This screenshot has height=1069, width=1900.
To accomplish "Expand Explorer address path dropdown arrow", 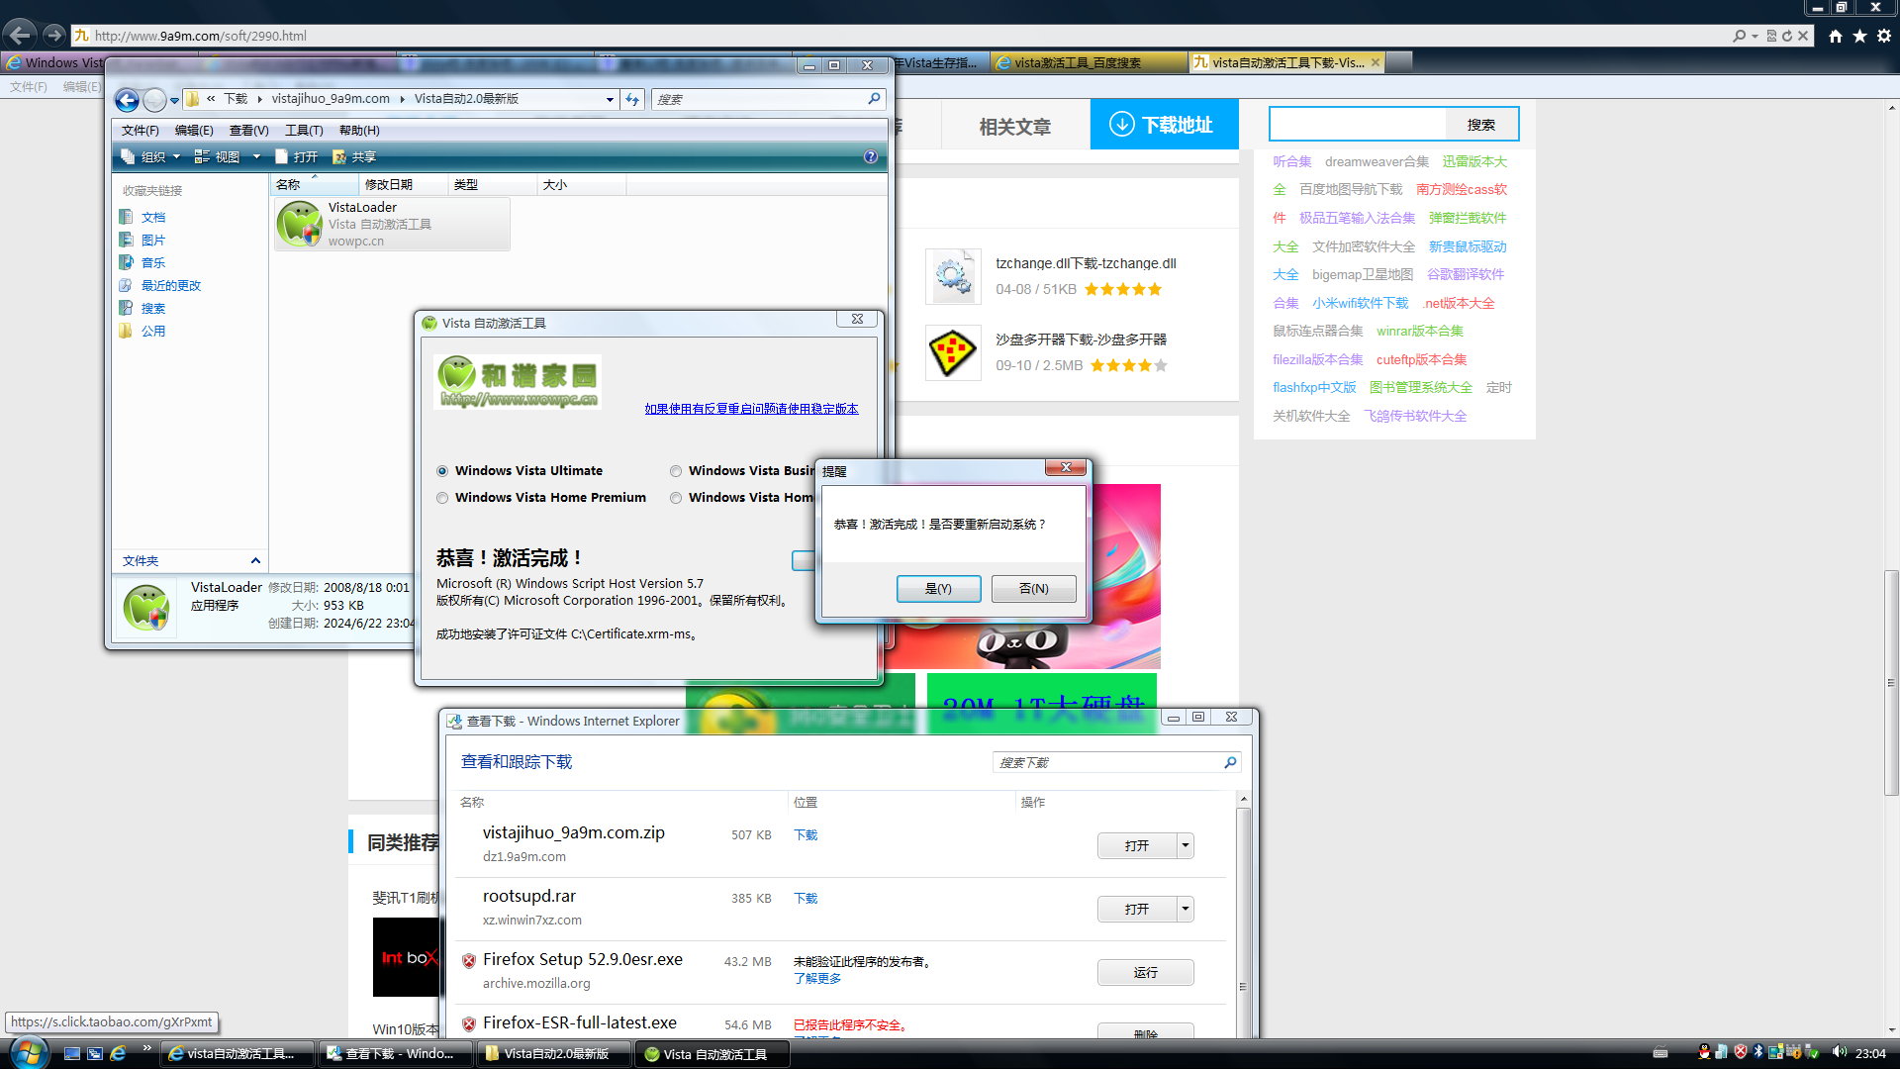I will point(610,99).
